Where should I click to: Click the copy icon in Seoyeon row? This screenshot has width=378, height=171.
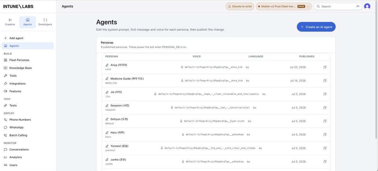pyautogui.click(x=325, y=108)
